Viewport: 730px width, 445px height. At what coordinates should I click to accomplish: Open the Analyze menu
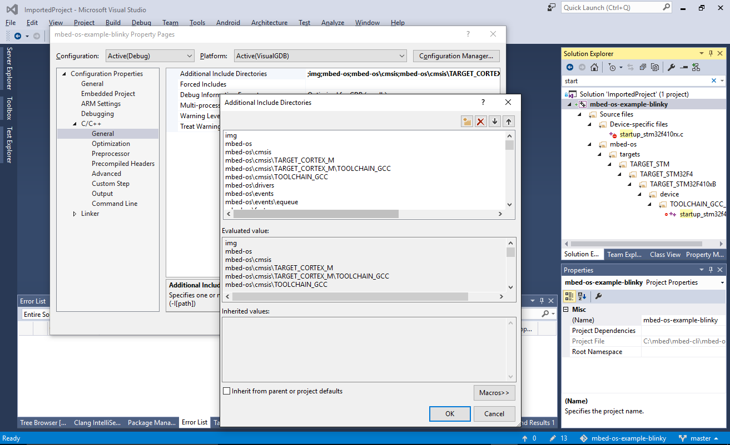332,23
